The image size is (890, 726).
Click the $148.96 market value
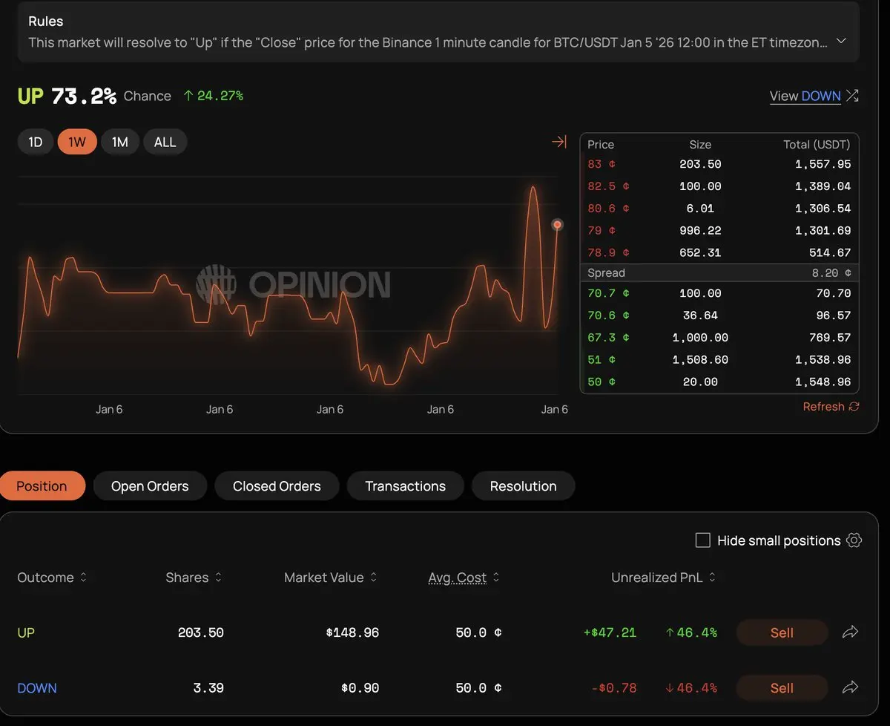352,633
